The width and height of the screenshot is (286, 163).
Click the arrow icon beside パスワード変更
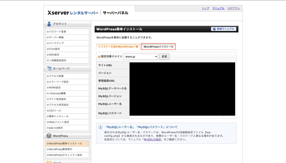[47, 32]
